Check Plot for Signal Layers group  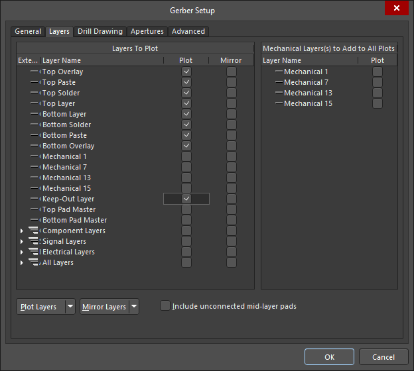click(x=186, y=241)
